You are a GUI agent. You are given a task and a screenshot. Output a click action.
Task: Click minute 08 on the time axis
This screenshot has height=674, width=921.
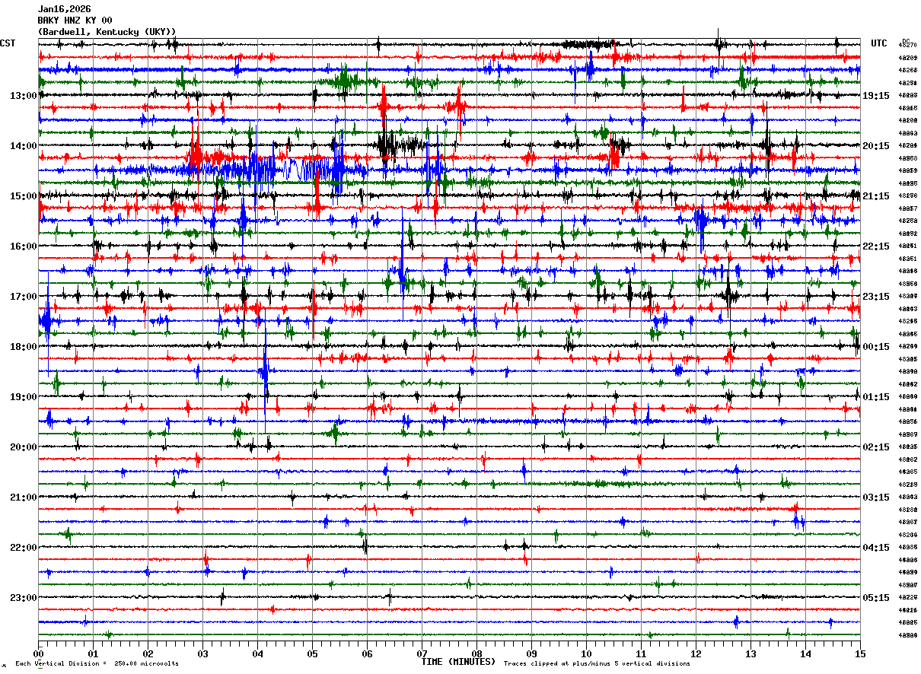coord(476,653)
